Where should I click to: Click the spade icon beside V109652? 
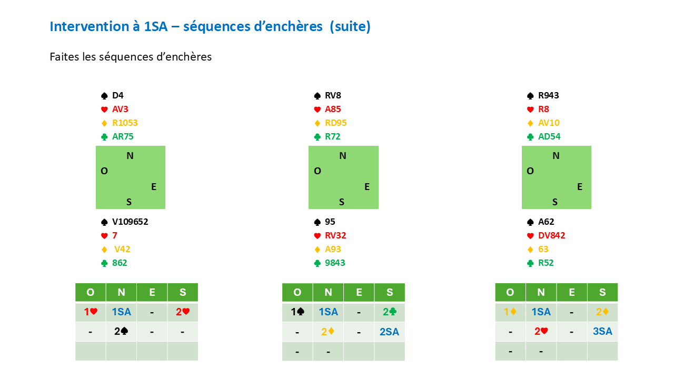tap(104, 222)
